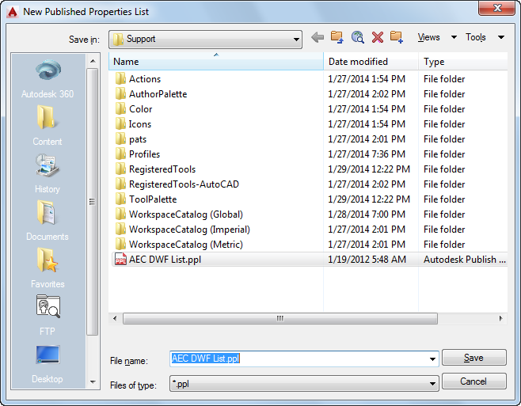Click the 1/27/2014 7:36 PM date cell
Image resolution: width=521 pixels, height=406 pixels.
point(367,154)
